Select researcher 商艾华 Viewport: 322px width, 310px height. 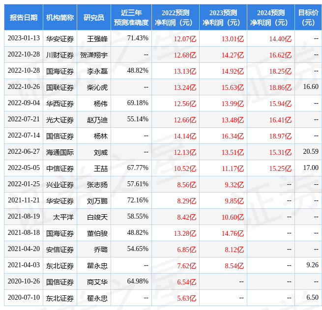coord(97,282)
